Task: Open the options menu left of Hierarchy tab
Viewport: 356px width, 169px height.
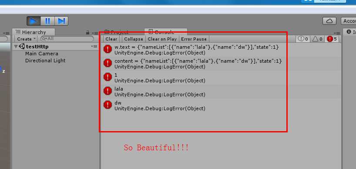Action: pos(7,33)
